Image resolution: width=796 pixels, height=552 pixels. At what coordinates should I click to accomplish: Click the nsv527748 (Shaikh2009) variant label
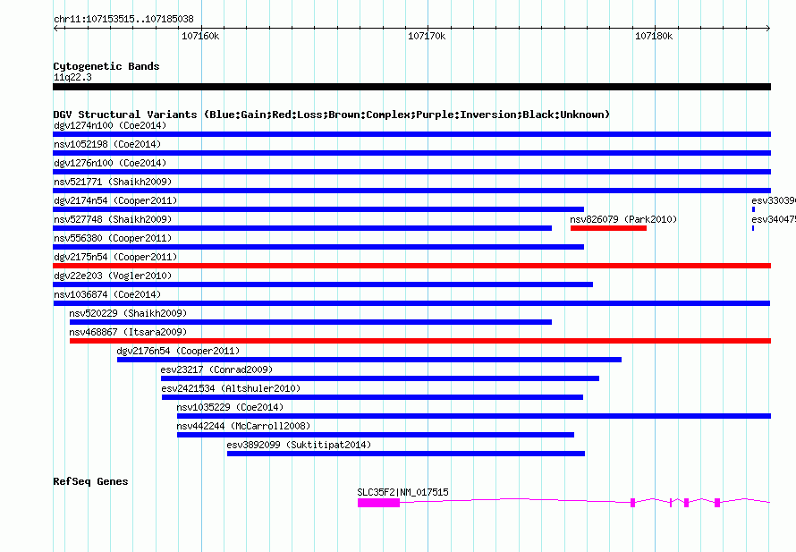tap(113, 219)
